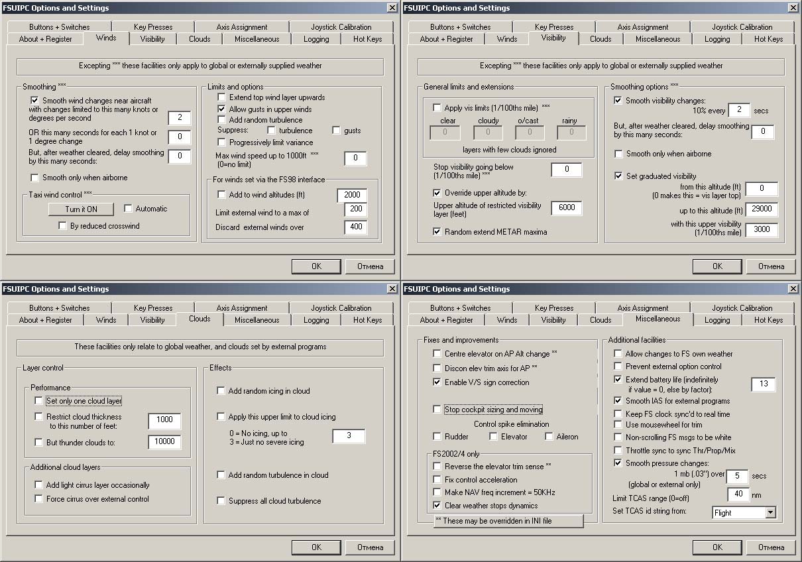Check 'Centre elevator on AP Alt change'
The image size is (802, 562).
point(437,354)
